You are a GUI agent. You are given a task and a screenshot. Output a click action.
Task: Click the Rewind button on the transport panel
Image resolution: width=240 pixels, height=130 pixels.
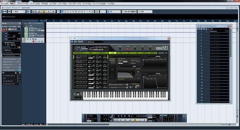[x=120, y=120]
